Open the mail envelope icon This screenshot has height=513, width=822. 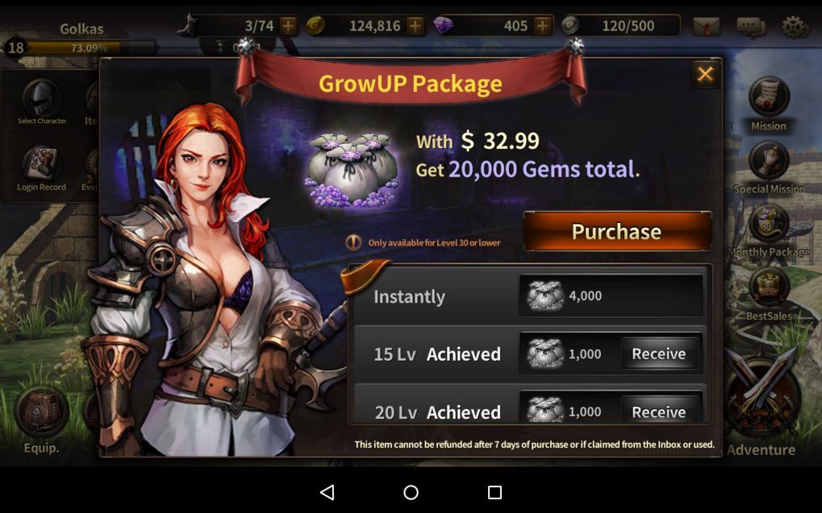(x=706, y=26)
